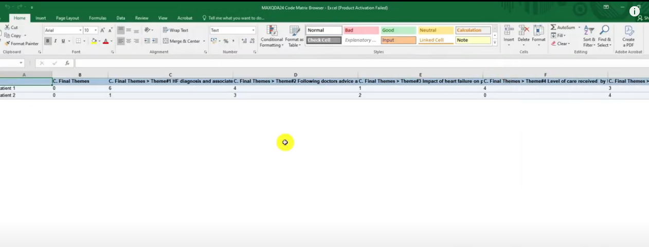
Task: Click the Increase Font Size icon
Action: tap(103, 30)
